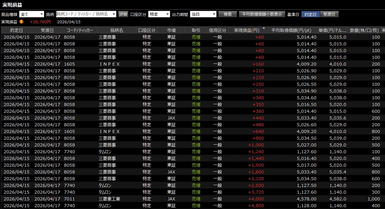Open the 銘柄 search box dropdown arrow

click(x=114, y=14)
